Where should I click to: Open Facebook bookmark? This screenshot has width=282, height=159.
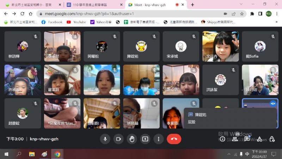(52, 22)
